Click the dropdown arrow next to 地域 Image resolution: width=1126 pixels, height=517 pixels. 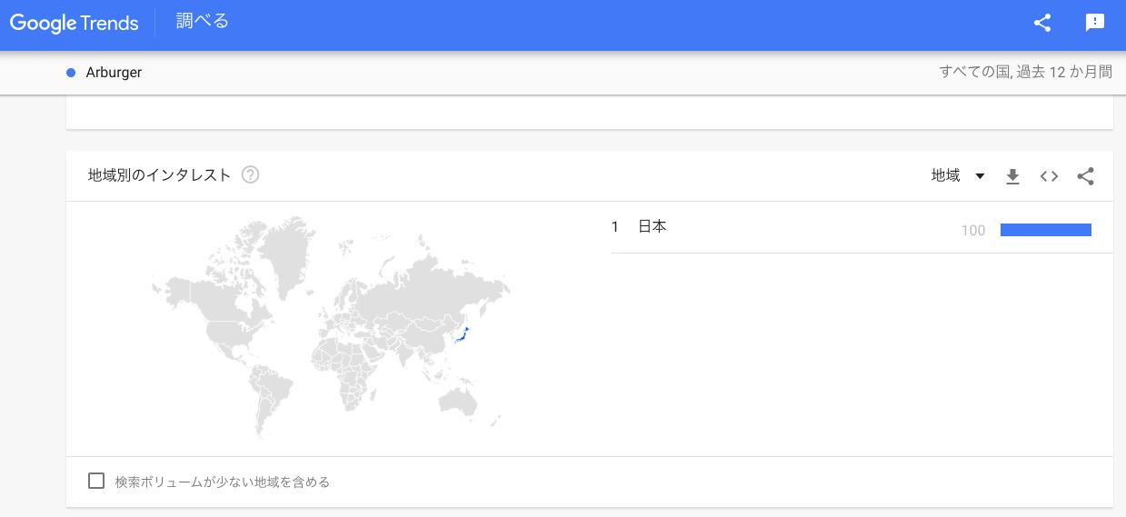pyautogui.click(x=980, y=176)
